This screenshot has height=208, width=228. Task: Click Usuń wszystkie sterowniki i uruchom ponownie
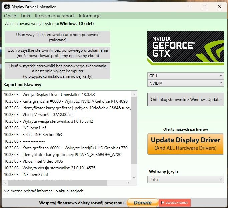pos(58,37)
